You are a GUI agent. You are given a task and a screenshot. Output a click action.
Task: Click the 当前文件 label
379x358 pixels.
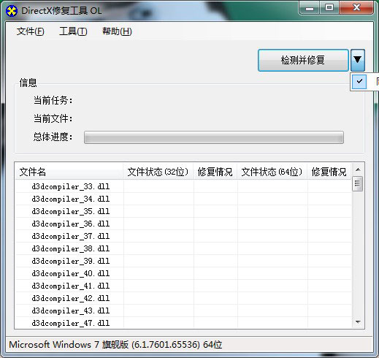pos(53,119)
